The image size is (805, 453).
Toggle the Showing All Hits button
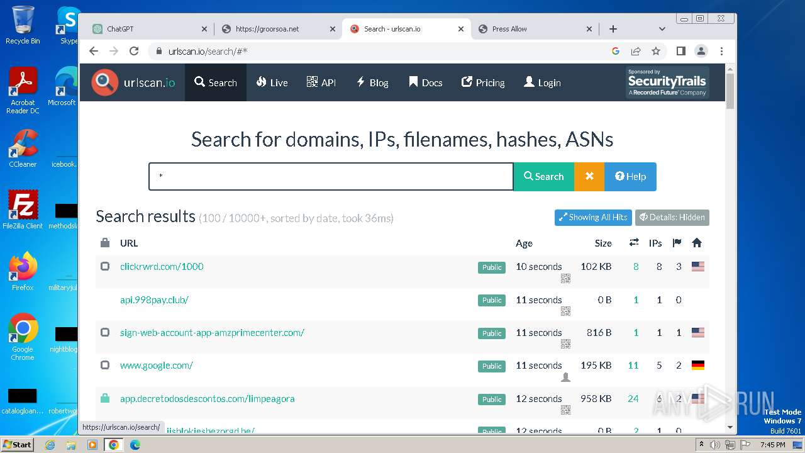(x=593, y=217)
